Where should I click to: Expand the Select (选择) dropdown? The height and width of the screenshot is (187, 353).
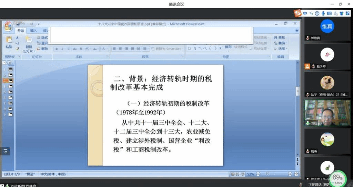pos(280,49)
